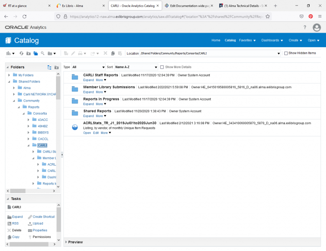Expand My Folders tree node
Viewport: 326px width, 251px height.
pos(9,75)
